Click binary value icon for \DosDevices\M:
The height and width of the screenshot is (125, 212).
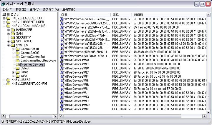(62, 105)
